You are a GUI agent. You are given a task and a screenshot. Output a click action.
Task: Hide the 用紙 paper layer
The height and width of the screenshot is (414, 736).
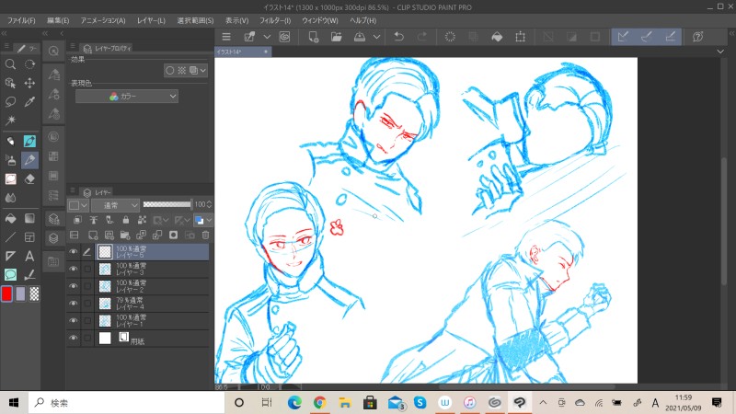[74, 338]
